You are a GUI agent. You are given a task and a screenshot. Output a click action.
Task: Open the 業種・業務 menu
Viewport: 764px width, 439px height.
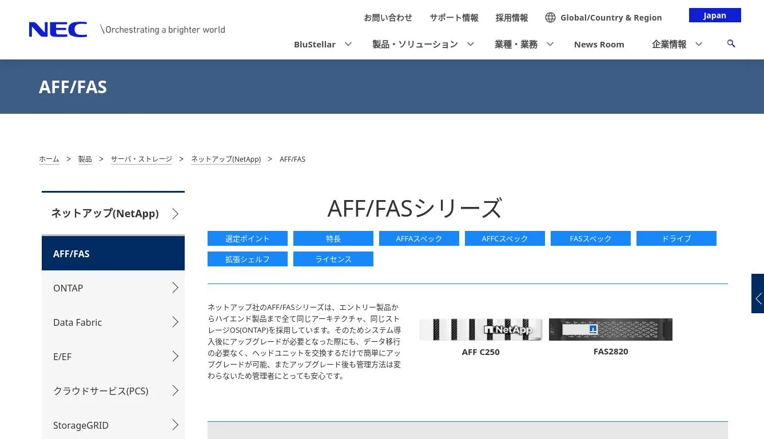tap(516, 44)
